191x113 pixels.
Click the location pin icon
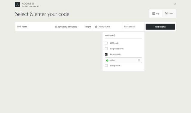coord(18,27)
